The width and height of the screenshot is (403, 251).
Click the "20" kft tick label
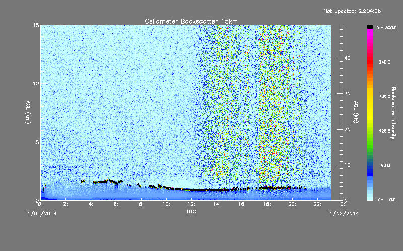pyautogui.click(x=347, y=129)
